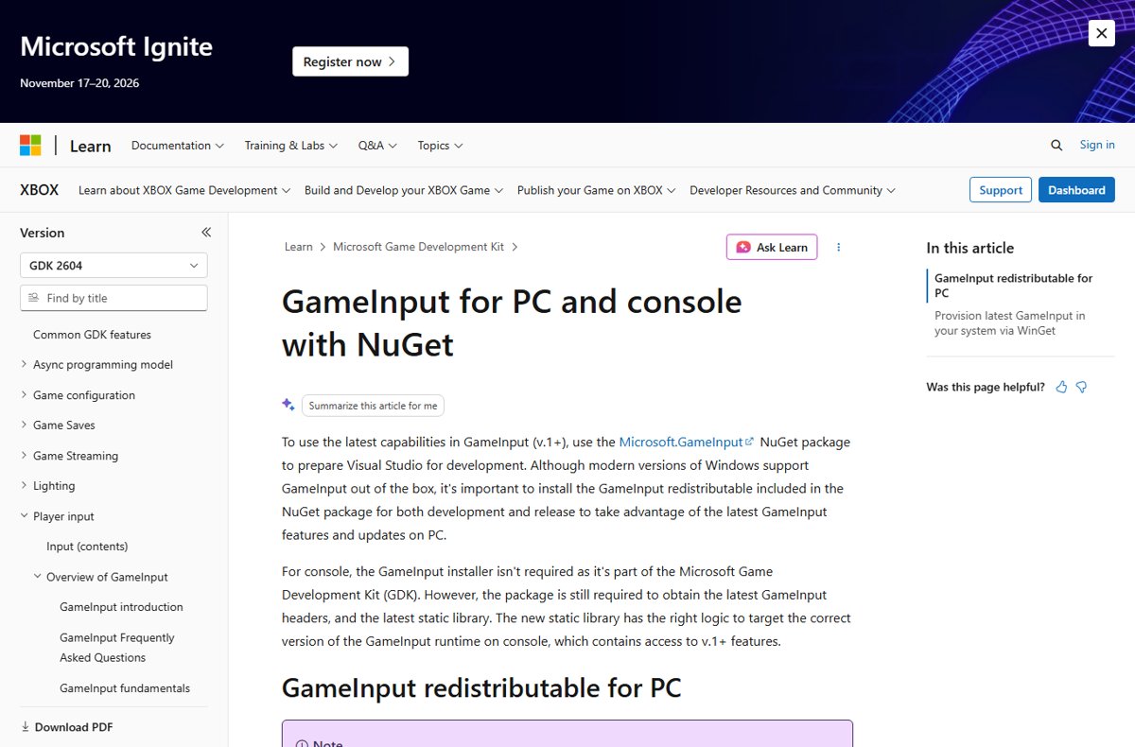Open the search magnifier icon
The height and width of the screenshot is (747, 1135).
[x=1056, y=145]
